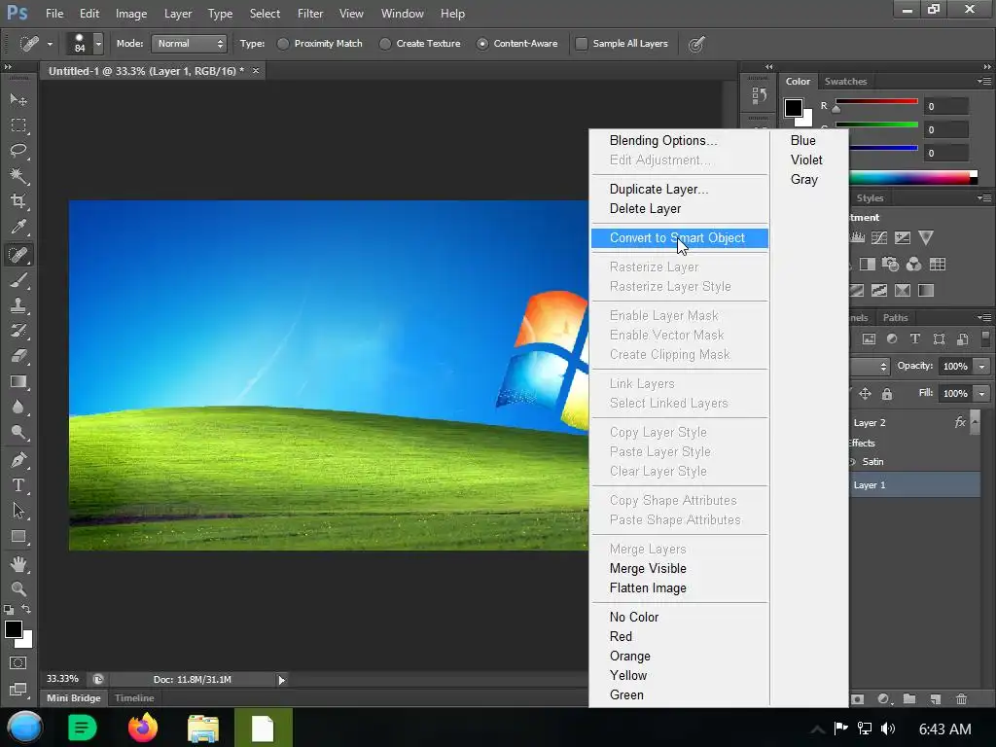
Task: Click the volume icon in system tray
Action: 888,729
